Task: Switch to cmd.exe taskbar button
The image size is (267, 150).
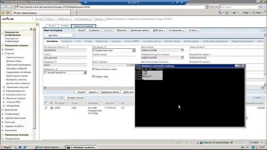Action: [82, 147]
